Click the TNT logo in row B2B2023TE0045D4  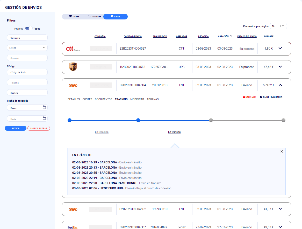tap(73, 85)
